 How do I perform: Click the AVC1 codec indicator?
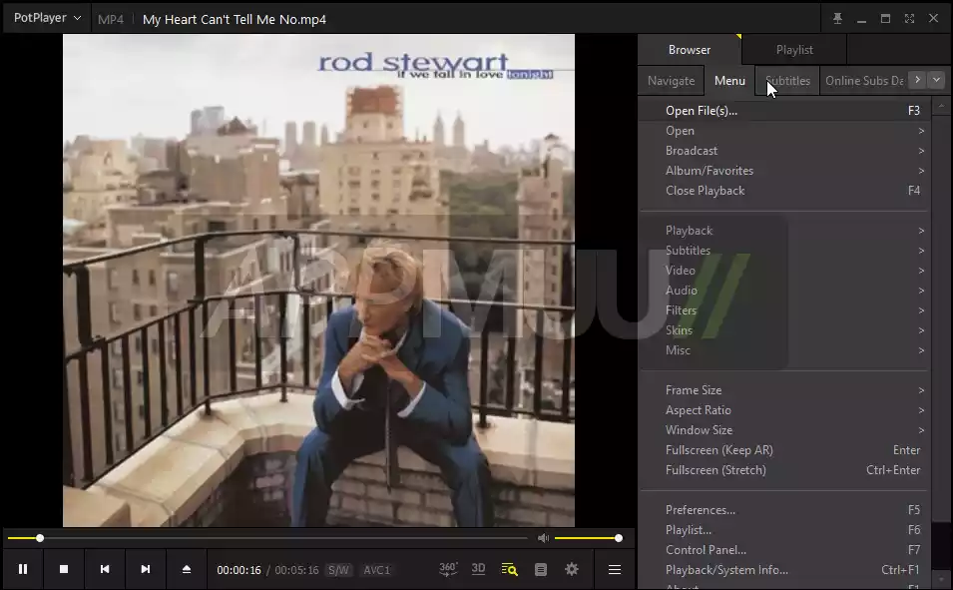click(x=377, y=570)
